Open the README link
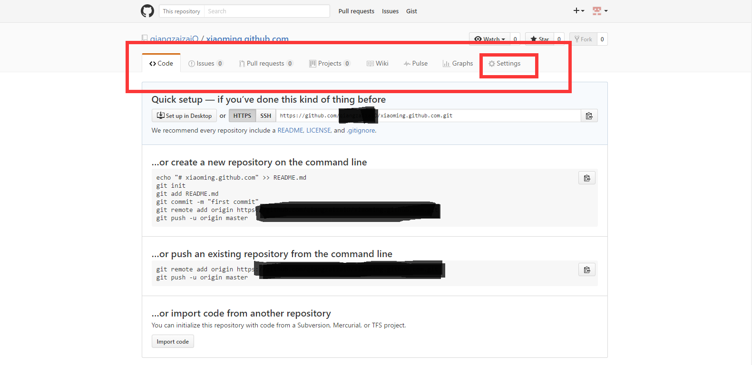Viewport: 752px width, 365px height. tap(290, 130)
